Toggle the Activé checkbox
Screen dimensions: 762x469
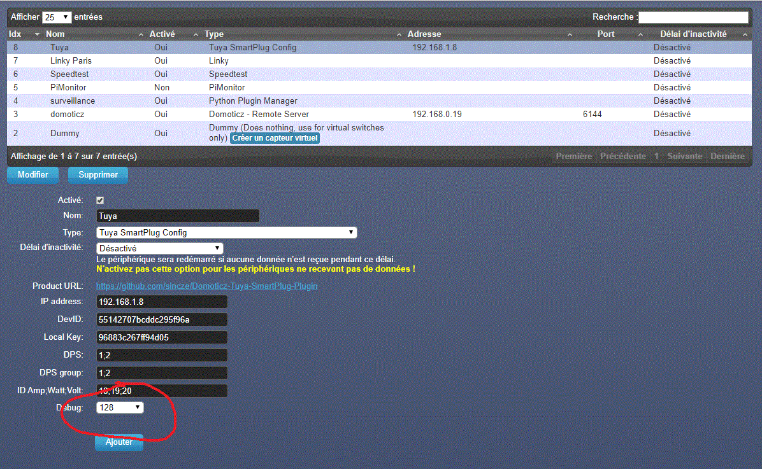pos(100,200)
